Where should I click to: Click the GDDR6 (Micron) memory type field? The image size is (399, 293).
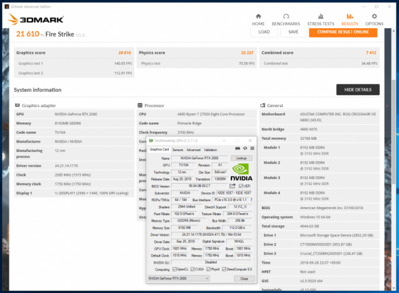point(189,220)
